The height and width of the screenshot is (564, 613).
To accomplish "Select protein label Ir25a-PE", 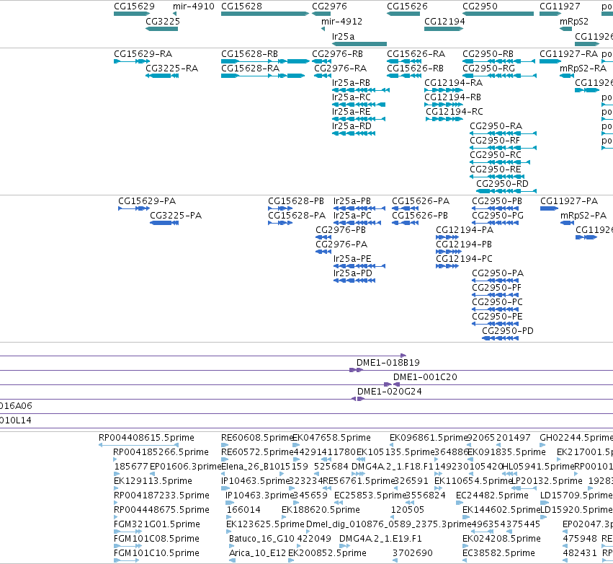I will tap(352, 259).
